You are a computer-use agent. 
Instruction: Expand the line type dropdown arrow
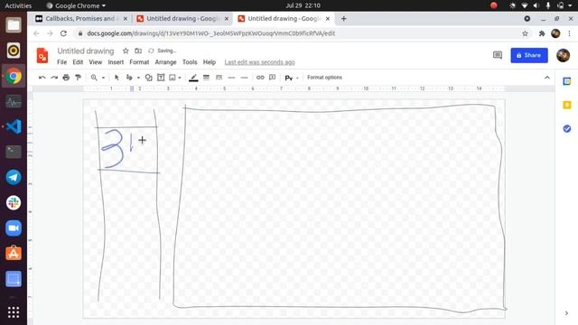[x=138, y=78]
